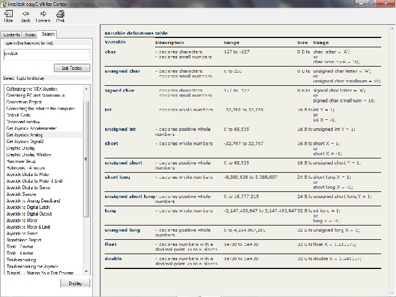Select topic Joystick Digital to Servo
396x297 pixels.
tap(28, 188)
